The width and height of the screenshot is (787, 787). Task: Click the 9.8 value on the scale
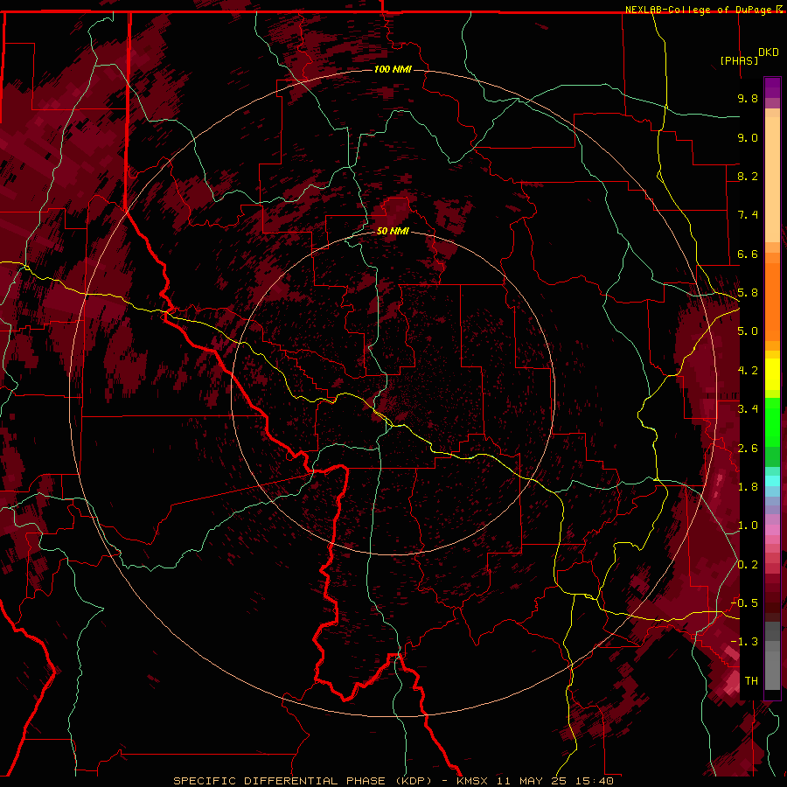tap(748, 98)
